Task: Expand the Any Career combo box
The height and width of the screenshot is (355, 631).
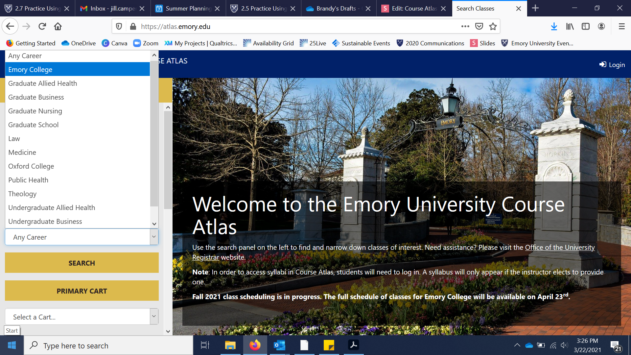Action: [82, 237]
